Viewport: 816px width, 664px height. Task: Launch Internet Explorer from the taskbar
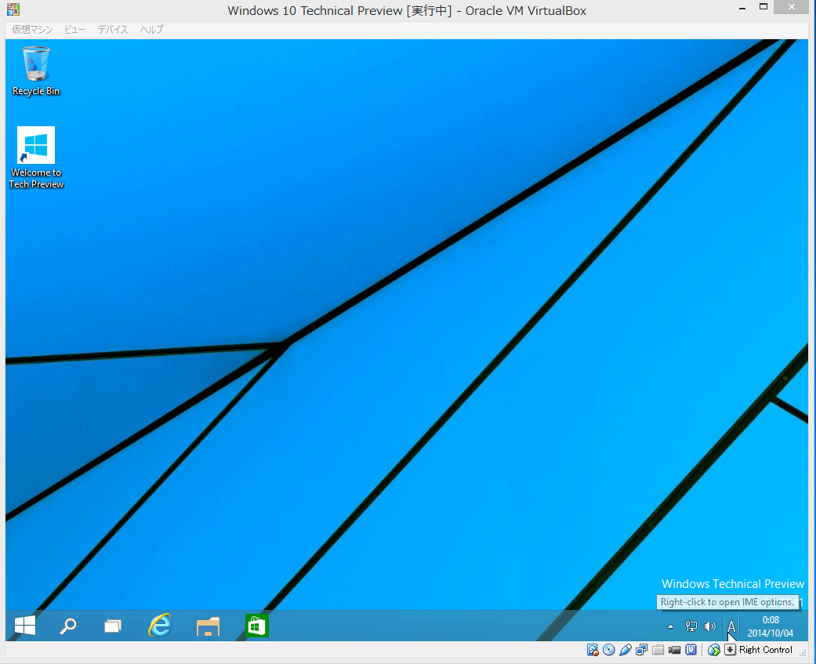[159, 626]
